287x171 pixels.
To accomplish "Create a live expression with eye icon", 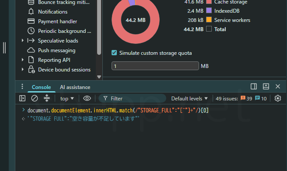I will pos(87,98).
